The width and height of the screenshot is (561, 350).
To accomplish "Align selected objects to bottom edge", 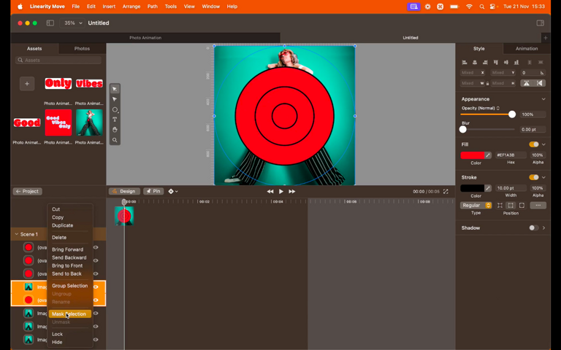I will coord(516,62).
